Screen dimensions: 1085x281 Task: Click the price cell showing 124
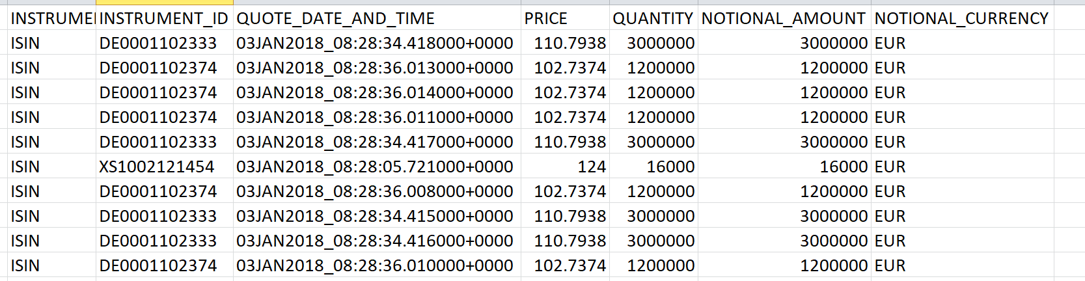565,167
